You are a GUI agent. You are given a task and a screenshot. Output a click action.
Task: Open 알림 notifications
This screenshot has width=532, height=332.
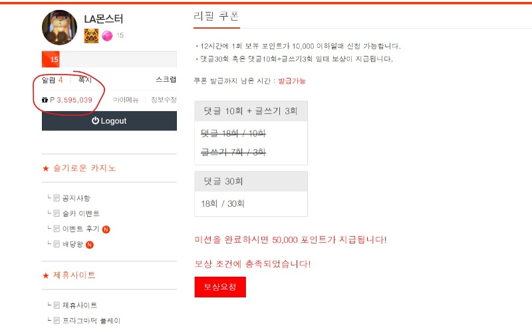pos(53,80)
